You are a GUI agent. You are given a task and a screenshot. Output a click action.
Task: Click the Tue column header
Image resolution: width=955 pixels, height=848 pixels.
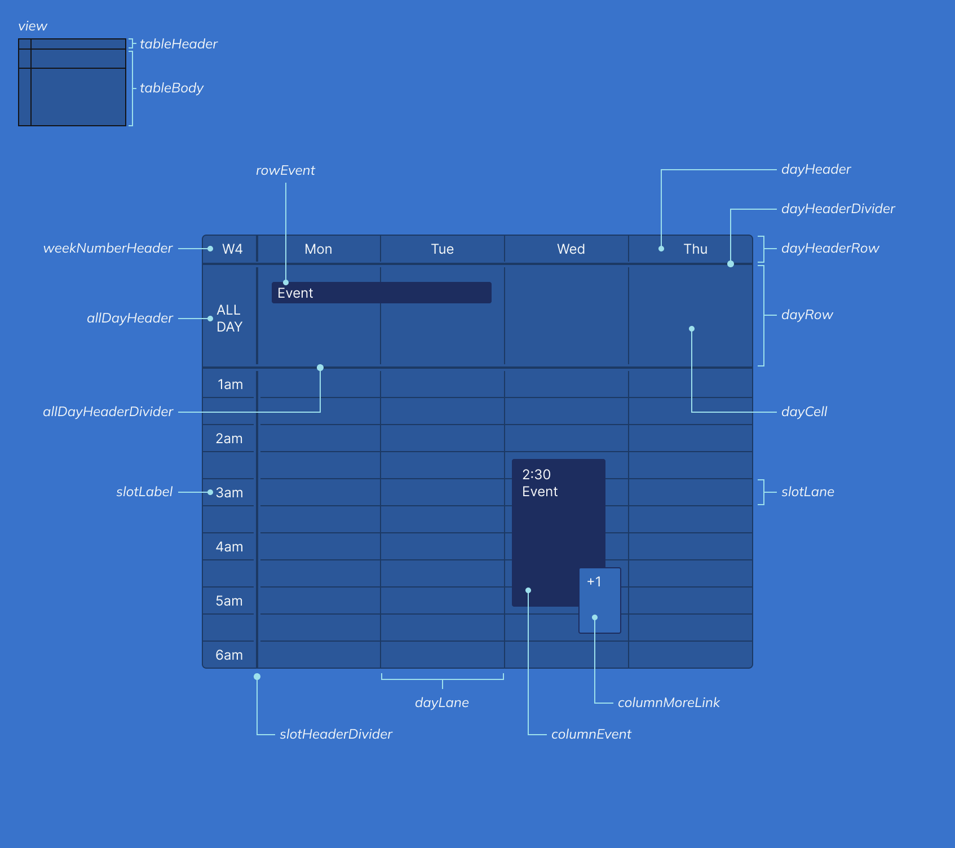[x=442, y=249]
